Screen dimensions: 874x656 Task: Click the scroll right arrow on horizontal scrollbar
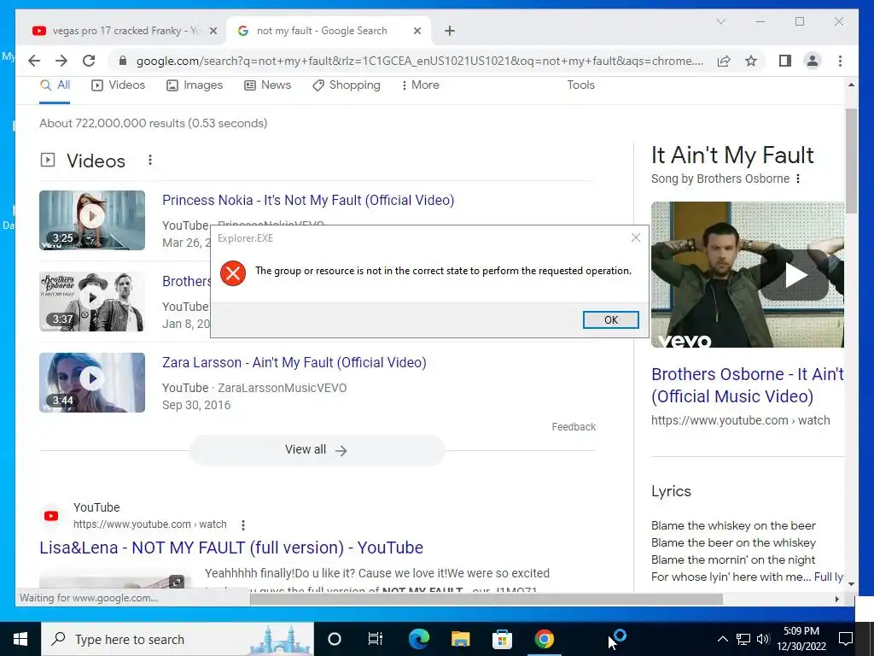[x=836, y=599]
